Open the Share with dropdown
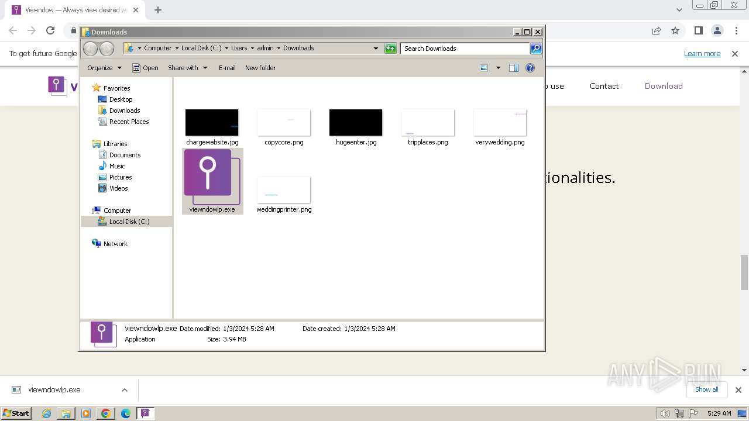This screenshot has height=421, width=749. 187,68
